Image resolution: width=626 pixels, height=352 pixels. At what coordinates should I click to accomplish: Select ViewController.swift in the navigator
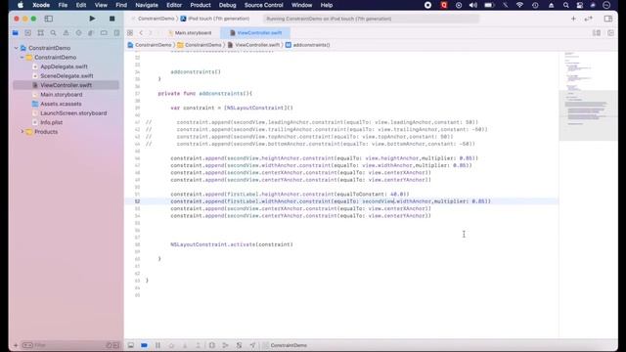pos(66,85)
